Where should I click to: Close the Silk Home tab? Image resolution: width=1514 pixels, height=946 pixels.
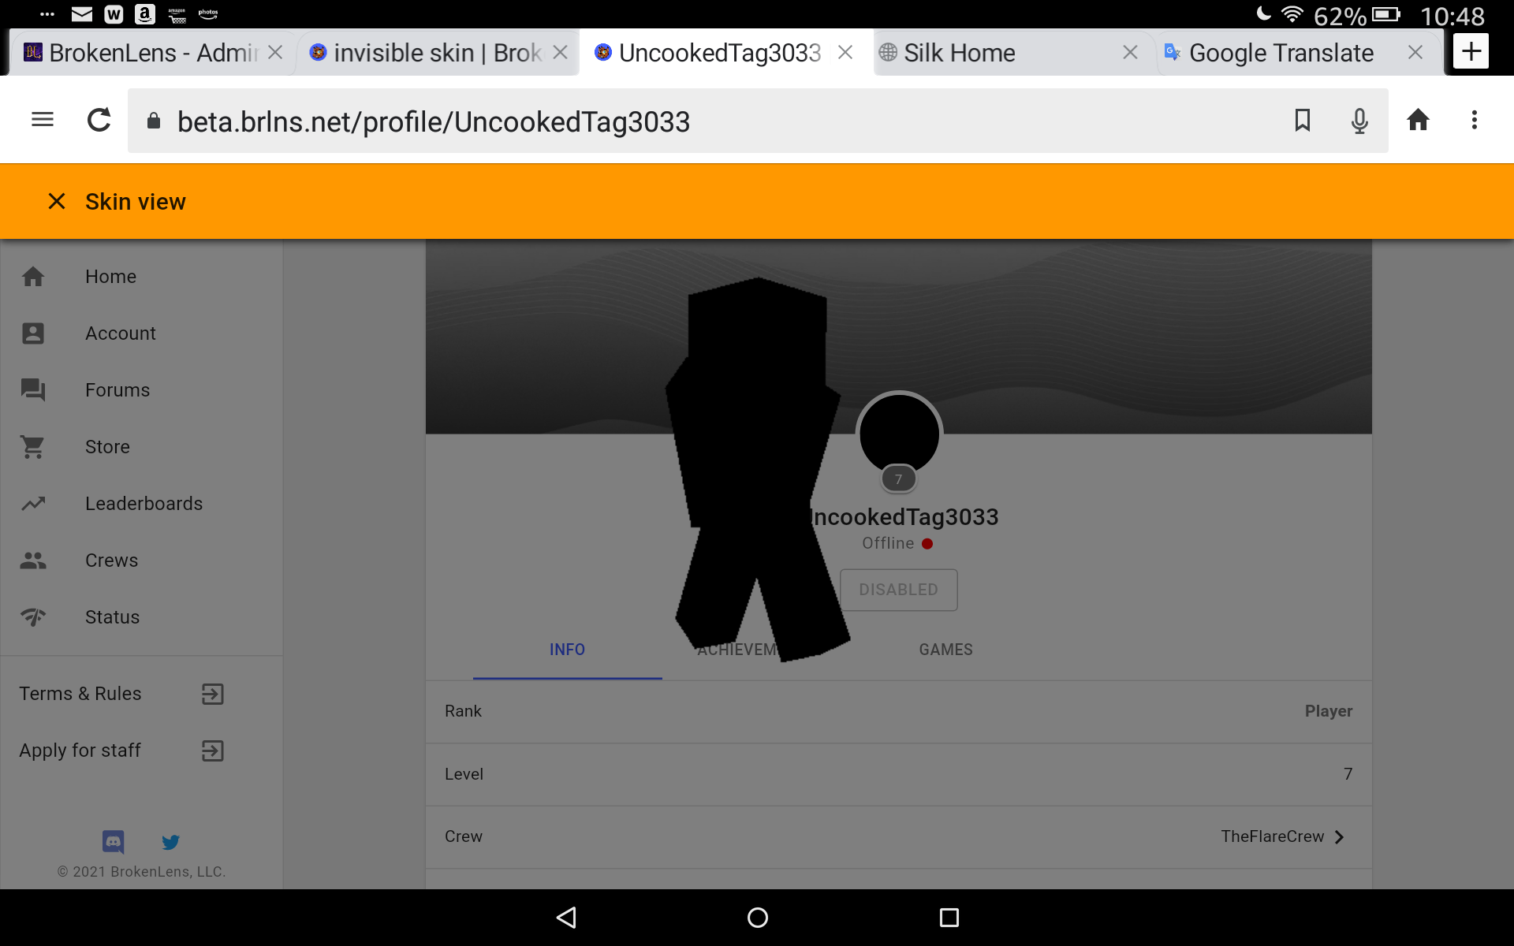coord(1130,52)
